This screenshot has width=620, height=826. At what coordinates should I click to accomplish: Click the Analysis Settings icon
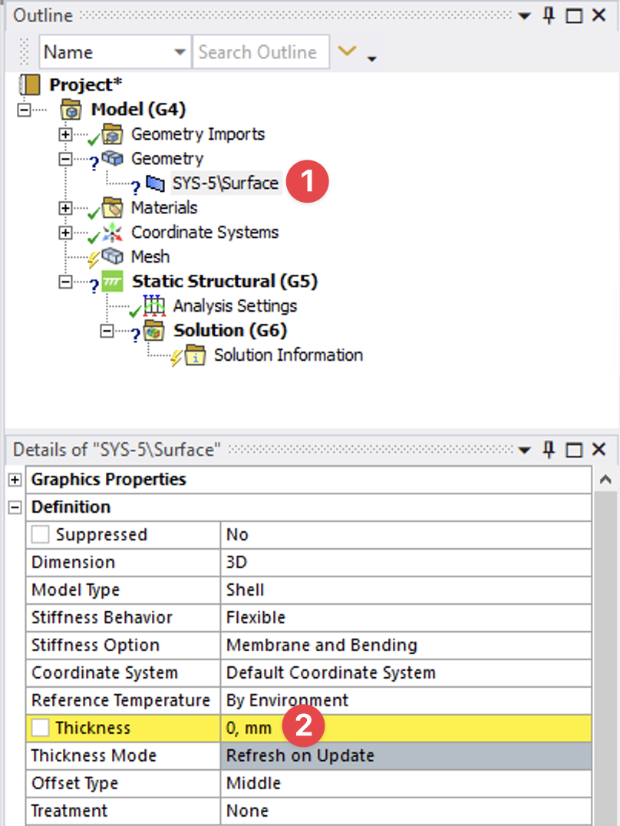point(155,306)
